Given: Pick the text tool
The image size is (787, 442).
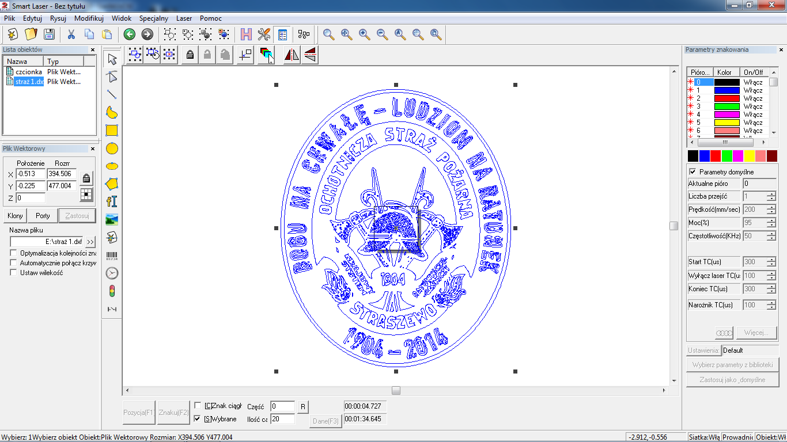Looking at the screenshot, I should (112, 201).
